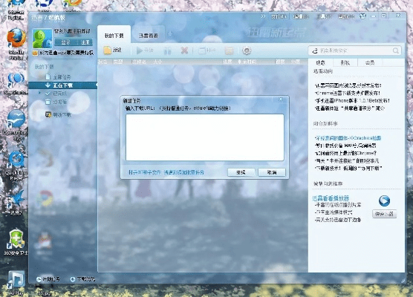Switch to the 会员 tab in right panel

[x=370, y=62]
